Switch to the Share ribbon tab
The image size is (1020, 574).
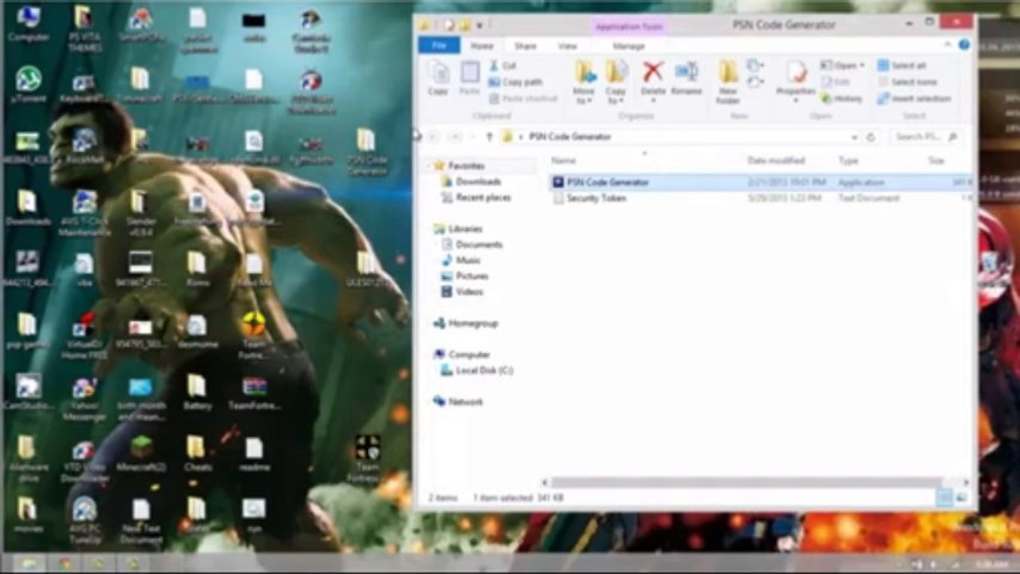click(525, 46)
